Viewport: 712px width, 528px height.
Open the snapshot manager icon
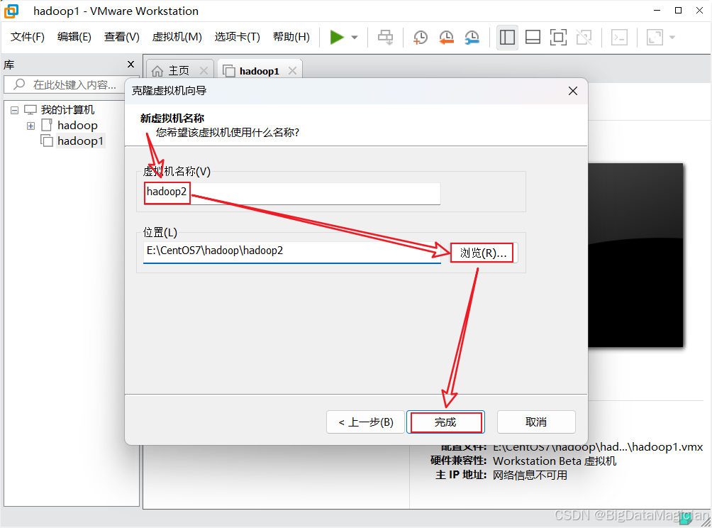pos(472,38)
